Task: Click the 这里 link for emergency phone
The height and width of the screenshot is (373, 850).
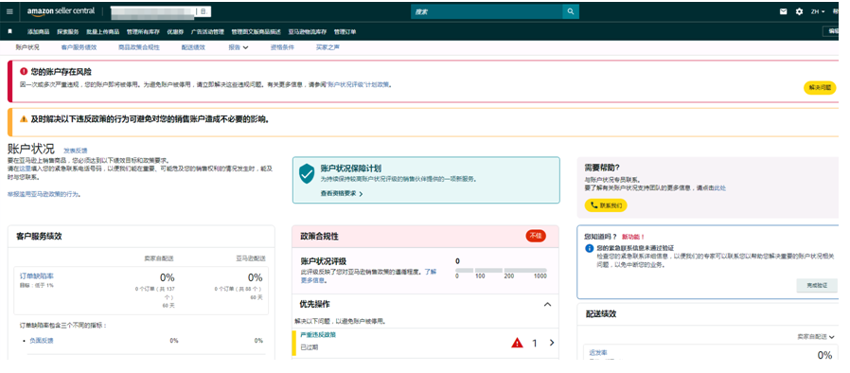Action: (x=25, y=169)
